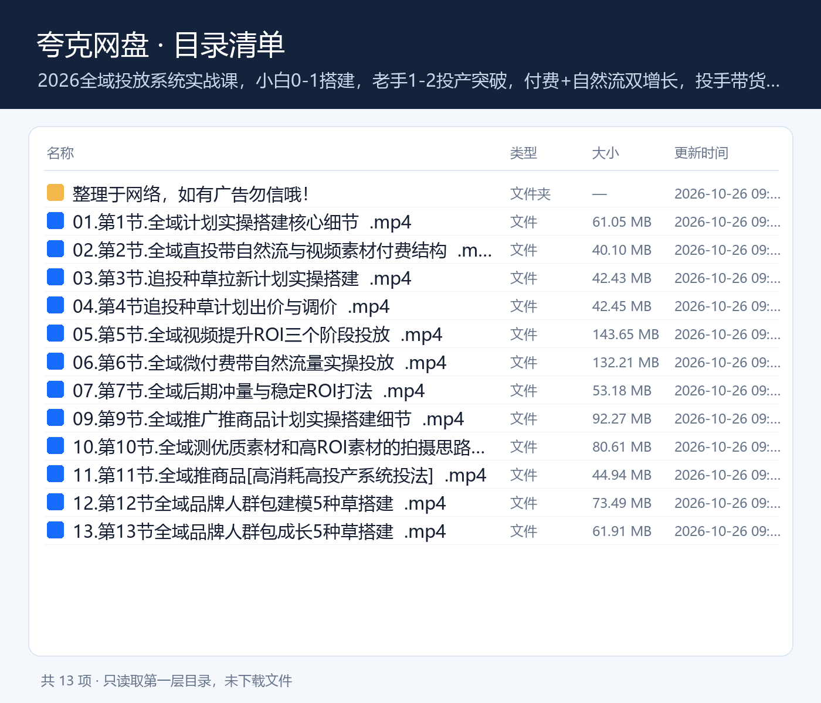This screenshot has width=821, height=703.
Task: Open file 01.第1节.全域计划实操搭建核心细节 .mp4
Action: pos(242,222)
